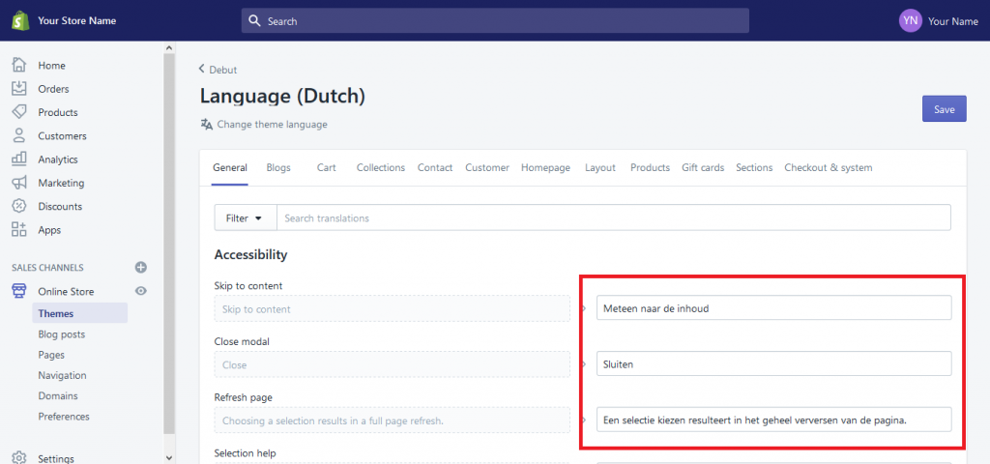The width and height of the screenshot is (990, 464).
Task: Save the language changes
Action: pyautogui.click(x=944, y=109)
